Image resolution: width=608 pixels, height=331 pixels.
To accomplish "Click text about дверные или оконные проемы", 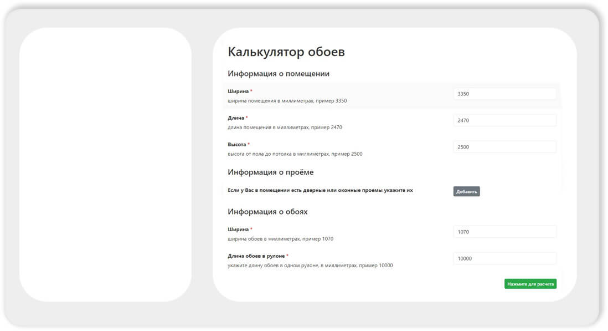I will click(x=320, y=190).
